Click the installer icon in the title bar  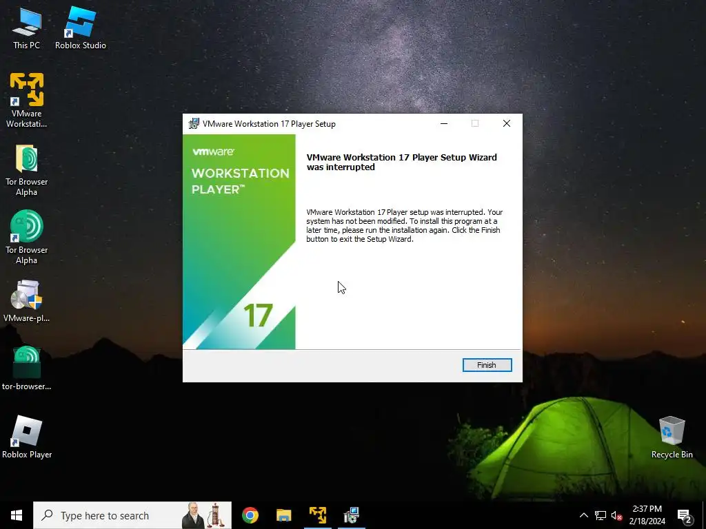(x=194, y=124)
